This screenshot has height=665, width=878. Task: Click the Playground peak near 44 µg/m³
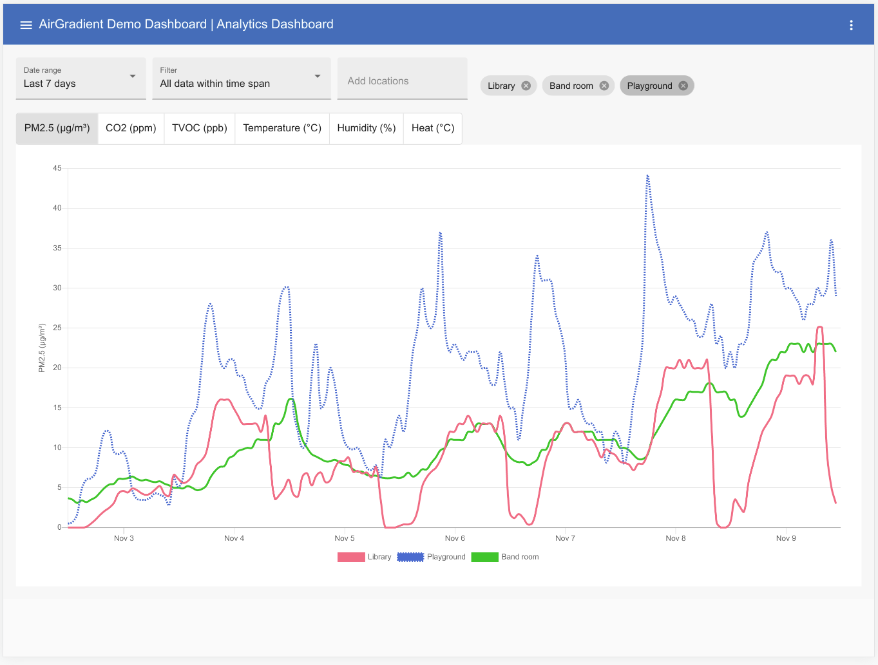tap(647, 176)
